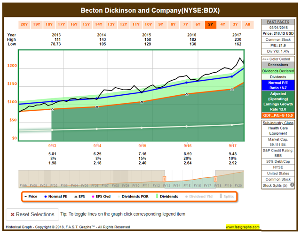Choose the 8Y time range tab

(x=173, y=25)
